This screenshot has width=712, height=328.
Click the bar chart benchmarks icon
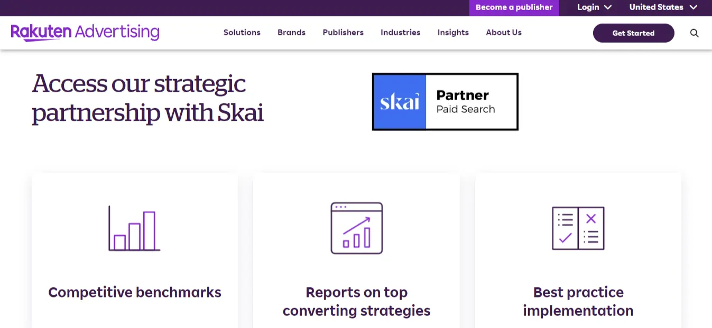click(134, 228)
